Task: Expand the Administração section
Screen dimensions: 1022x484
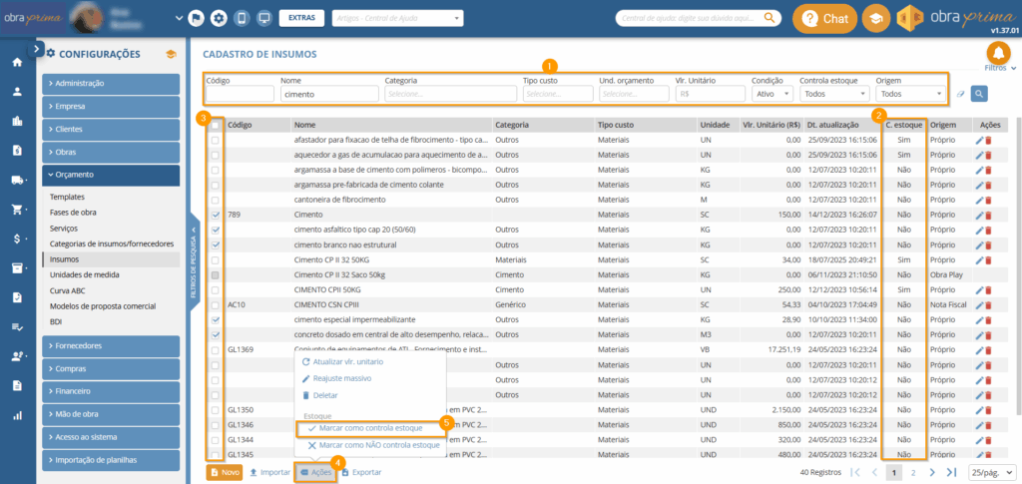Action: tap(111, 84)
